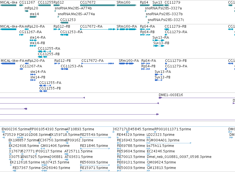
Task: Click the RE31846.5prime EST label
Action: tap(94, 146)
